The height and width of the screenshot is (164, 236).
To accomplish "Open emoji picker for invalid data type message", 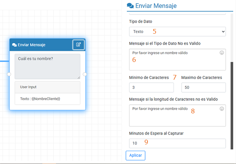I will tap(222, 52).
